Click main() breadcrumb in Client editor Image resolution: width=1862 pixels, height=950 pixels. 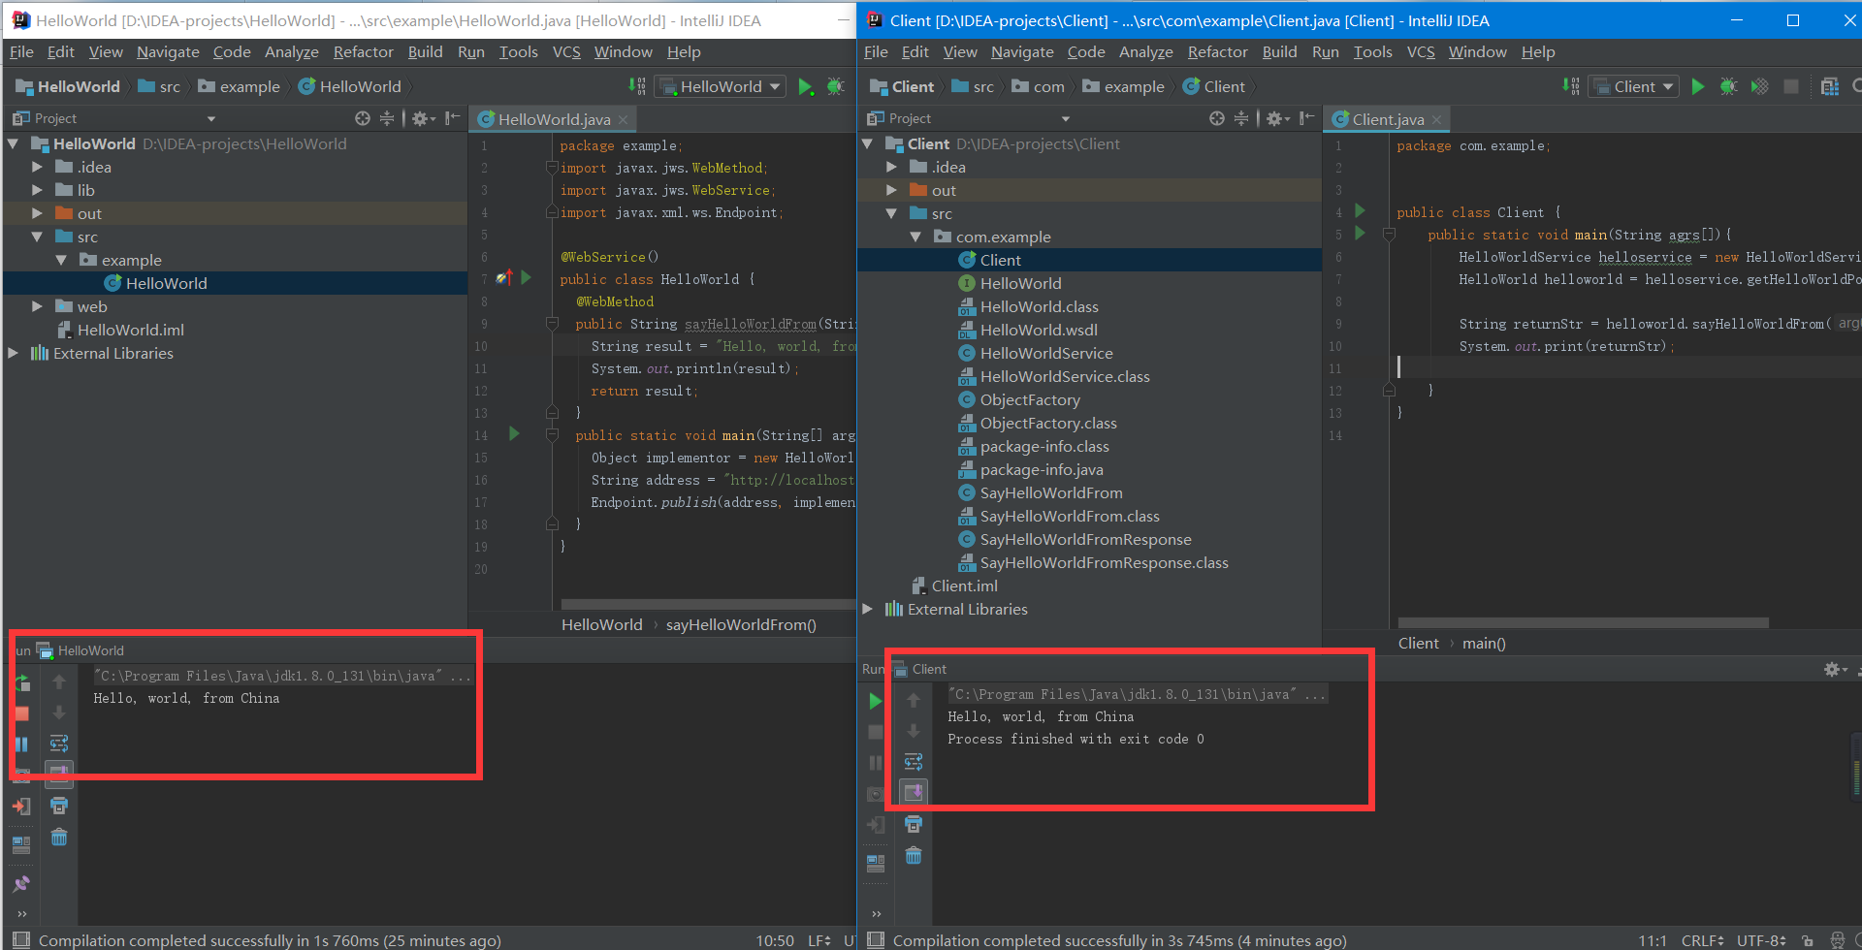click(x=1484, y=643)
